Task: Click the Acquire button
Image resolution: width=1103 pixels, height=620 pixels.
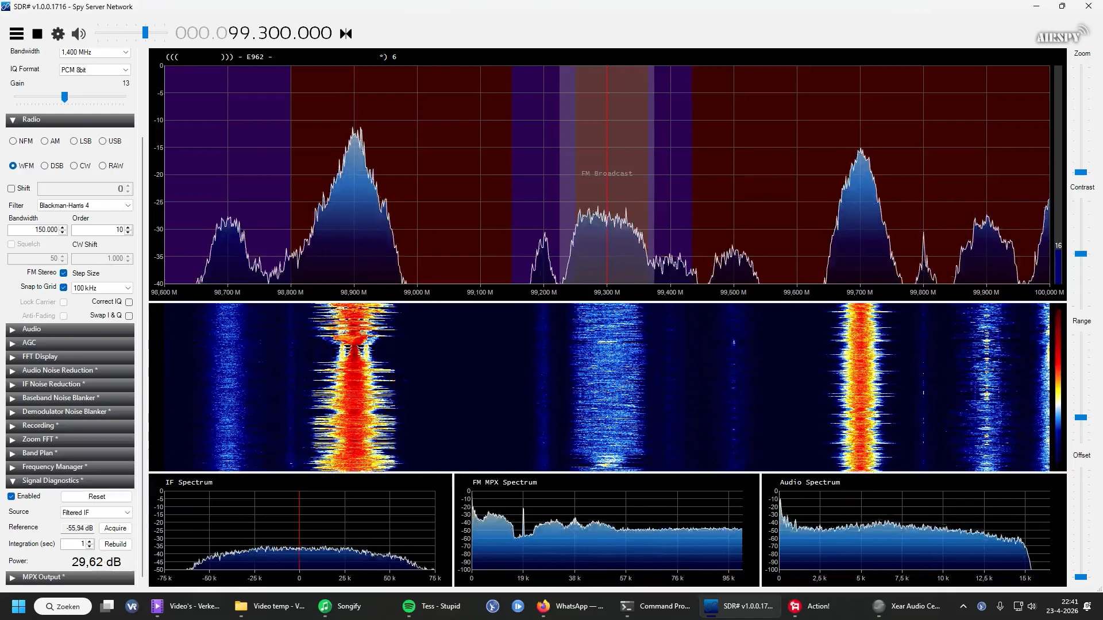Action: tap(115, 528)
